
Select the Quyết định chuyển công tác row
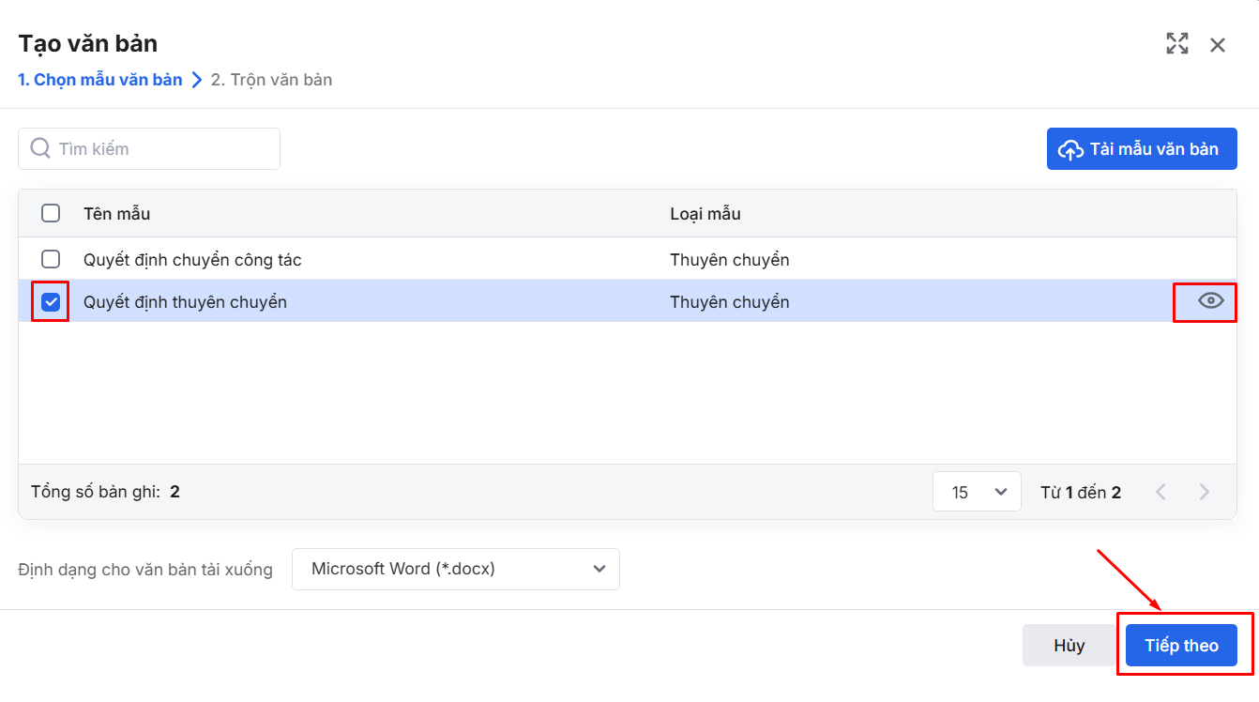point(375,259)
